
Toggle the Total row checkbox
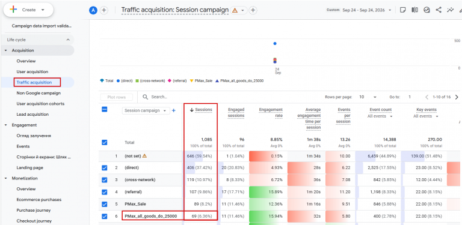104,142
